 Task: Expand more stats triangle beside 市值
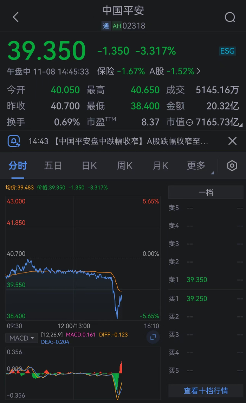coord(241,125)
